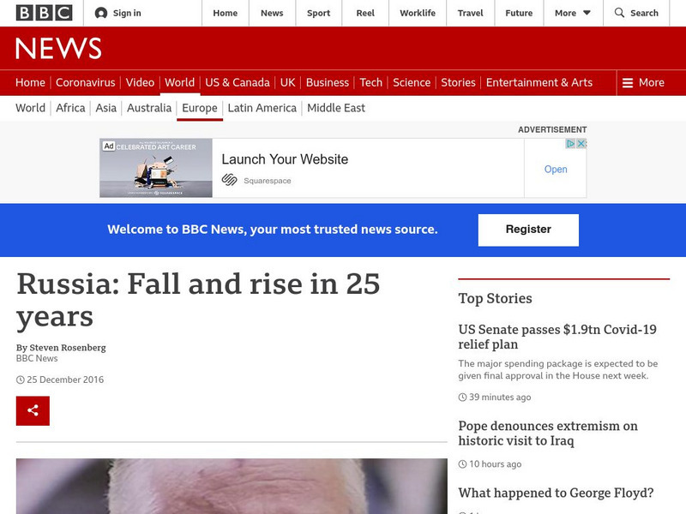Click the ad thumbnail image
The height and width of the screenshot is (514, 686).
(155, 169)
